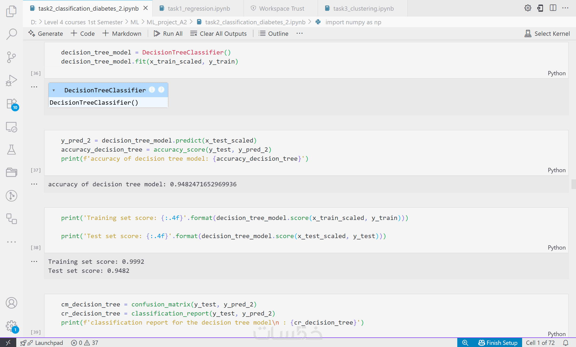This screenshot has height=347, width=576.
Task: Open more actions for cell 37 output
Action: [34, 184]
